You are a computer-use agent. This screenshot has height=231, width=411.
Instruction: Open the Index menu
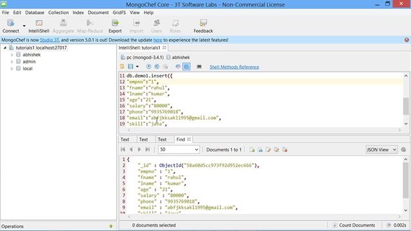(x=78, y=13)
